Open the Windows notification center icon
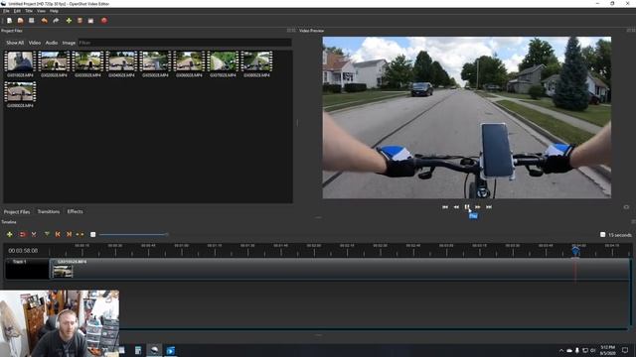The image size is (636, 357). [x=625, y=350]
